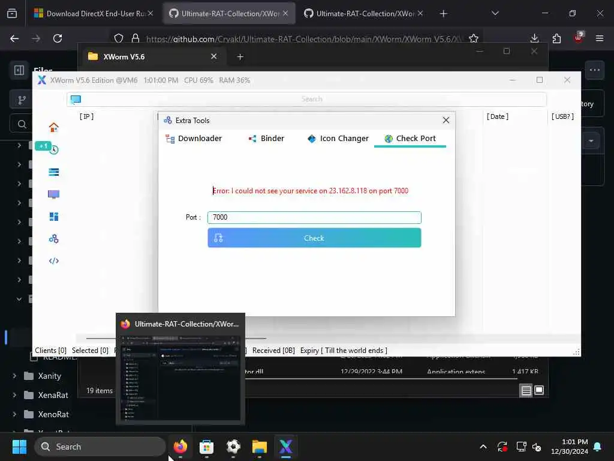
Task: Reload the Firefox page
Action: point(58,38)
